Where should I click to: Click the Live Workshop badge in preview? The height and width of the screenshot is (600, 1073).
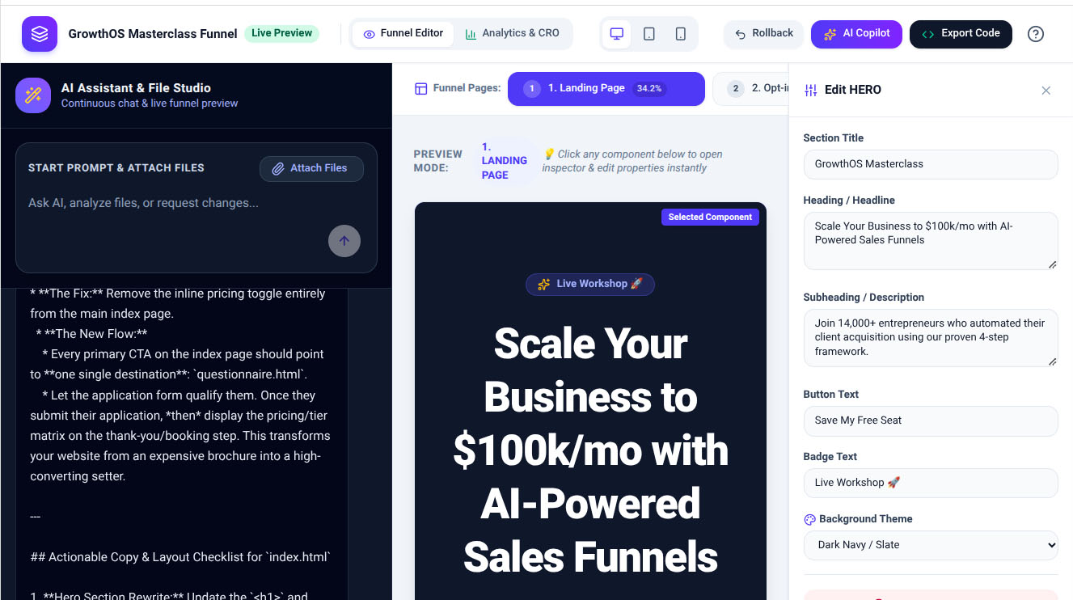tap(590, 284)
